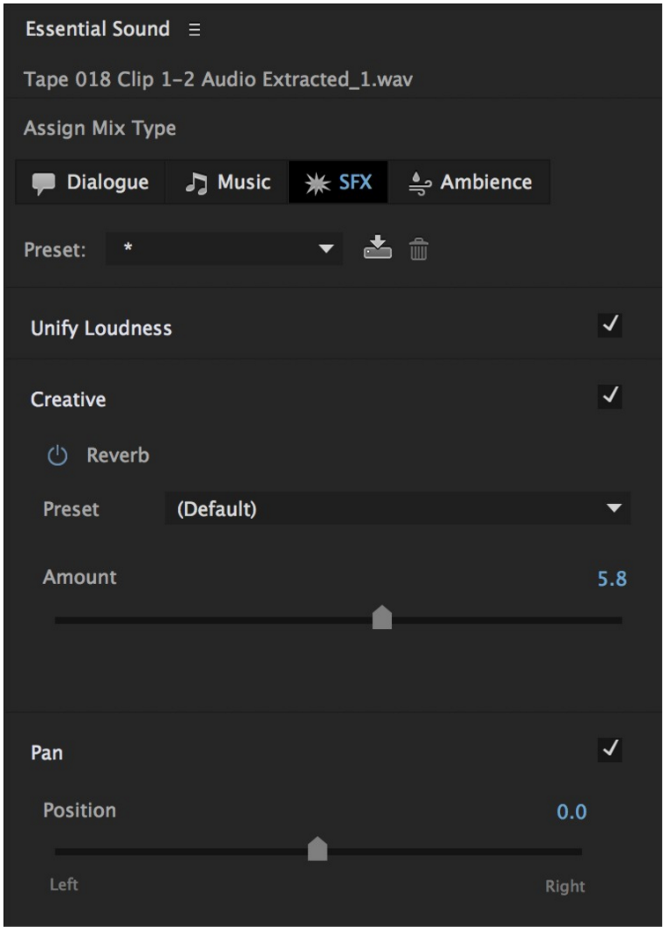Click the save preset icon
This screenshot has height=932, width=664.
pos(376,250)
